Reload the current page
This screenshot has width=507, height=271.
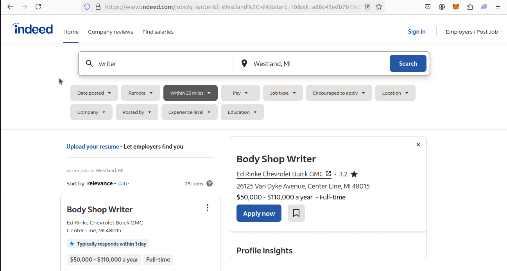[x=38, y=7]
